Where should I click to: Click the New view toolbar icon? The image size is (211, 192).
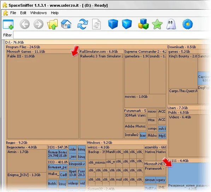click(x=8, y=24)
